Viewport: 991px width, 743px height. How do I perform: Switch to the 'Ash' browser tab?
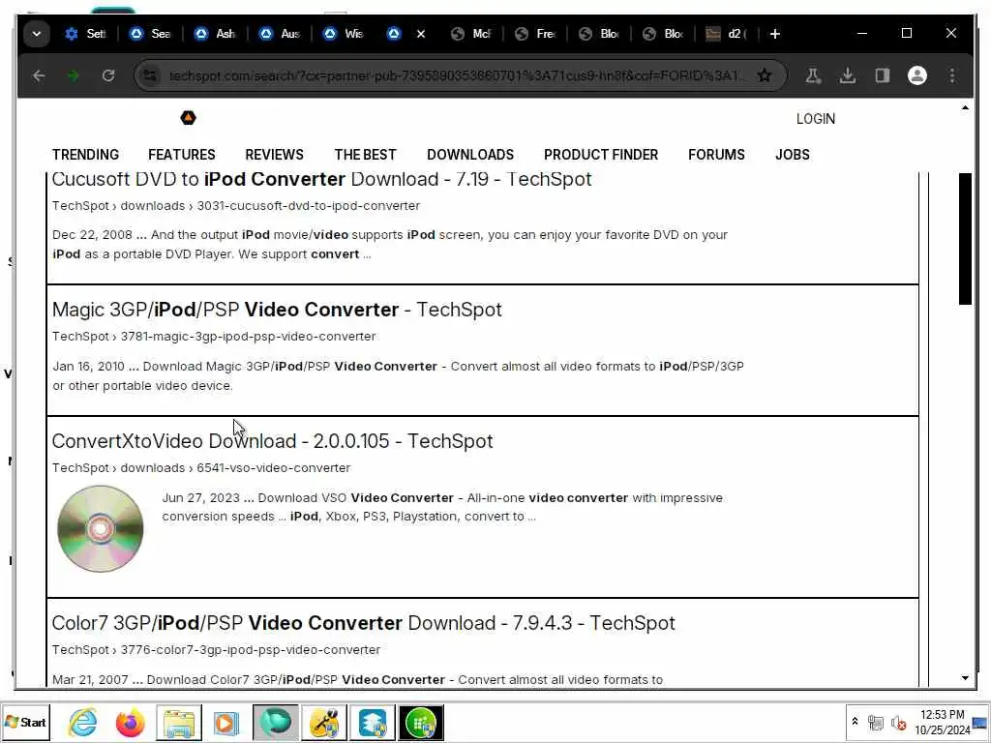point(215,34)
